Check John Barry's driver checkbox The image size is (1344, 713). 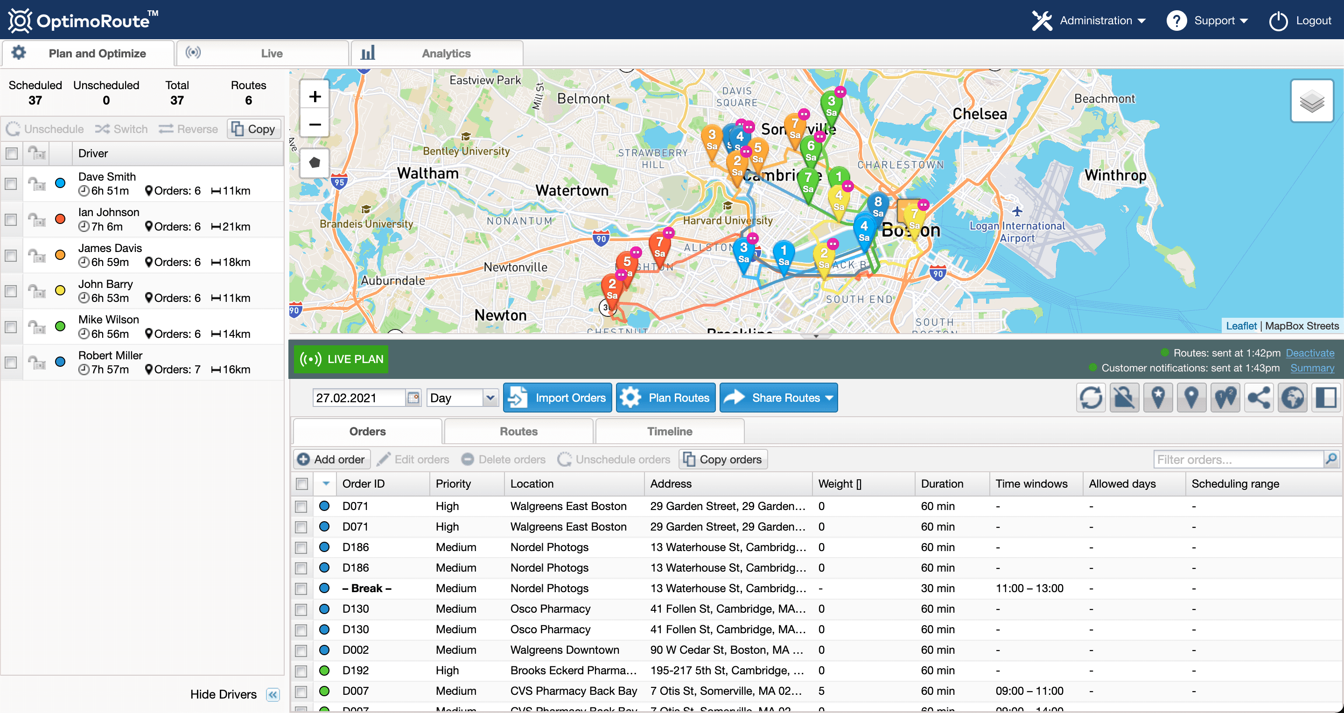tap(11, 291)
